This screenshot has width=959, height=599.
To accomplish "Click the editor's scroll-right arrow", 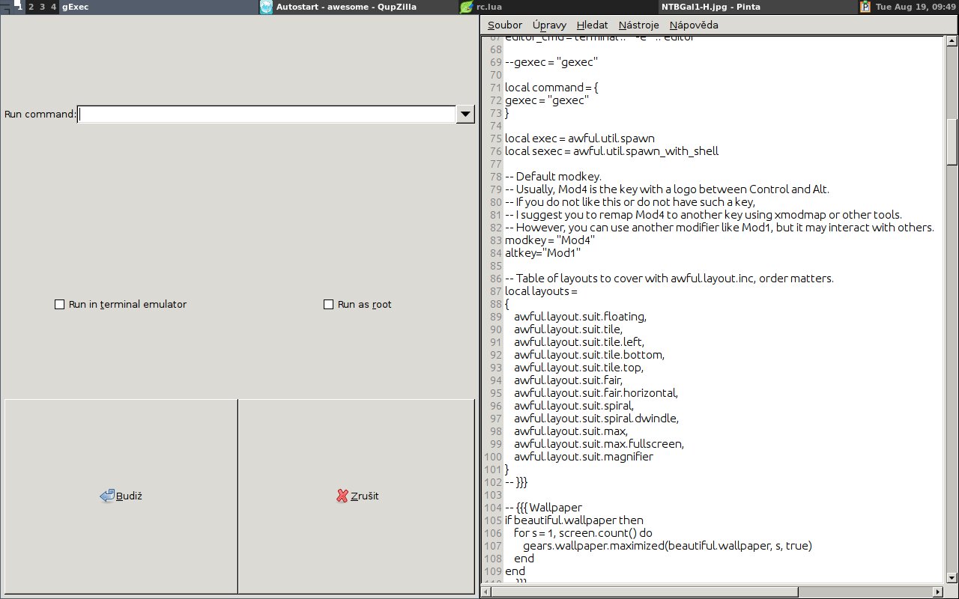I will [938, 592].
